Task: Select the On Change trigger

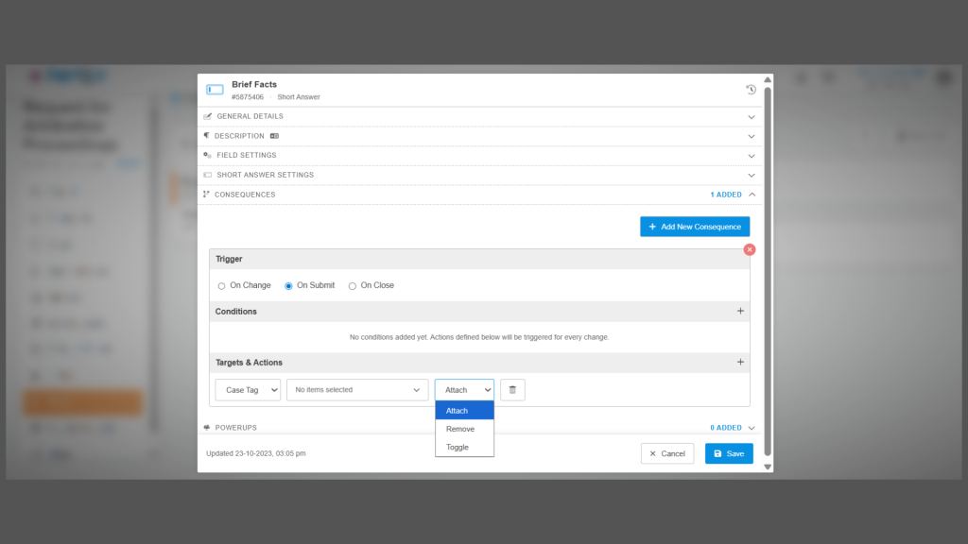Action: (x=222, y=285)
